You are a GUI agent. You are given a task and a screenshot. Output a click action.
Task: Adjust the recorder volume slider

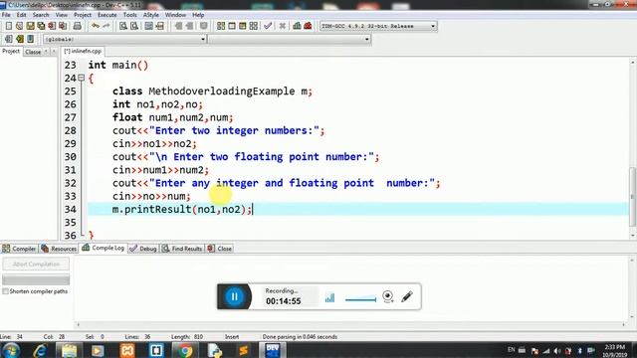tap(360, 299)
